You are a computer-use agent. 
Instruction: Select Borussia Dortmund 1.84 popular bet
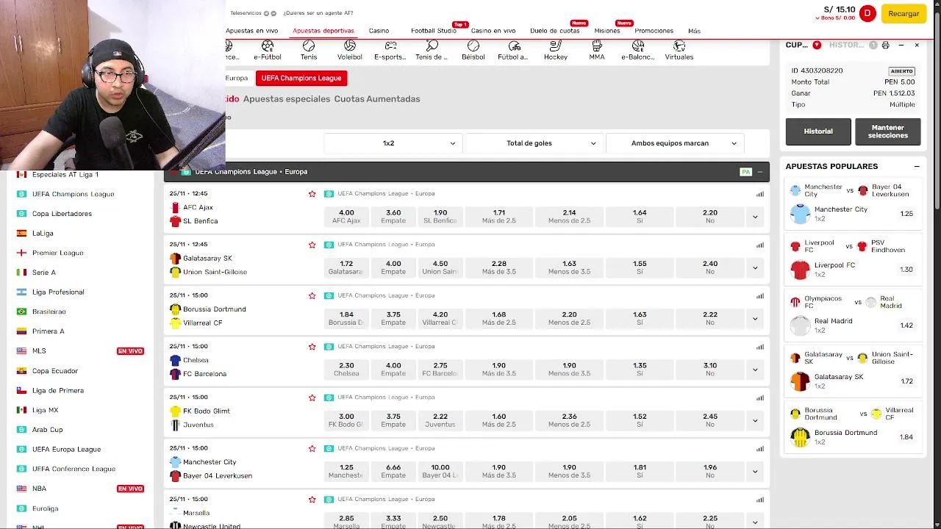(x=853, y=437)
